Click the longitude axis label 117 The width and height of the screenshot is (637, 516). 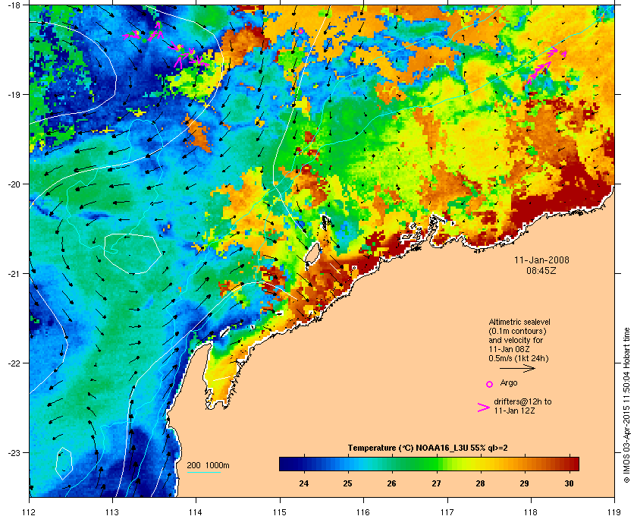coord(447,511)
